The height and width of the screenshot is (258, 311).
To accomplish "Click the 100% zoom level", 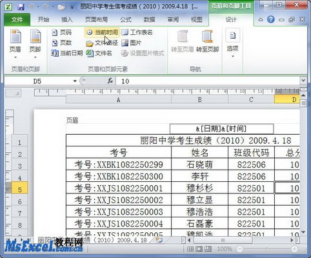I will click(x=225, y=249).
